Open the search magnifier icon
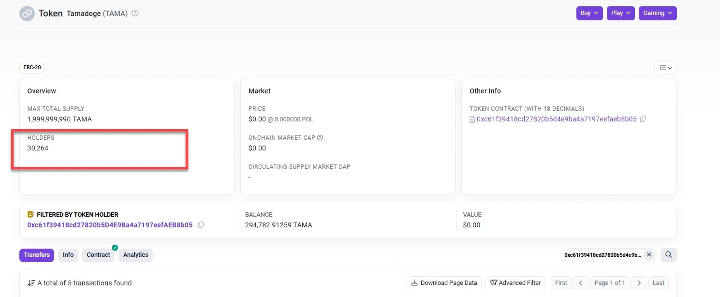720x297 pixels. click(x=668, y=254)
